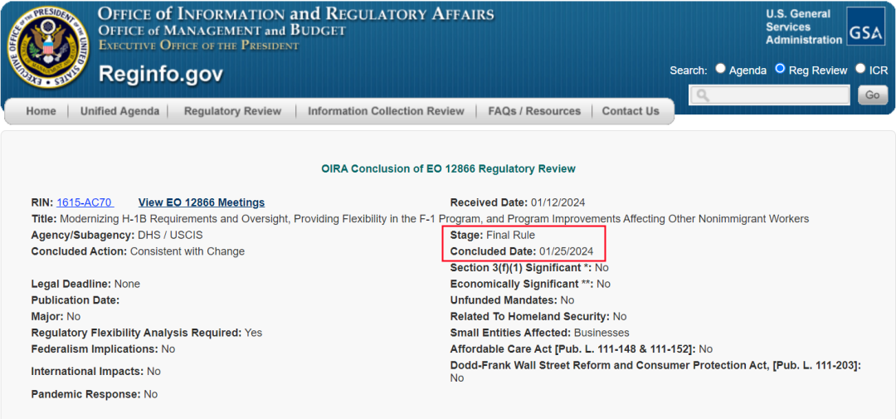The image size is (896, 419).
Task: Click Office of Information and Regulatory Affairs heading
Action: (x=296, y=14)
